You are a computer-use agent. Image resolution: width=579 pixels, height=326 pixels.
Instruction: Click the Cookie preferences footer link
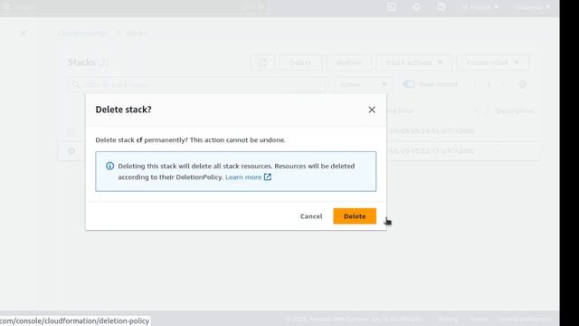[x=525, y=319]
